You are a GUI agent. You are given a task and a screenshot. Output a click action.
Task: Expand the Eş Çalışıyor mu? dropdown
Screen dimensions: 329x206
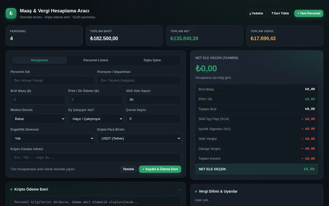coord(96,119)
